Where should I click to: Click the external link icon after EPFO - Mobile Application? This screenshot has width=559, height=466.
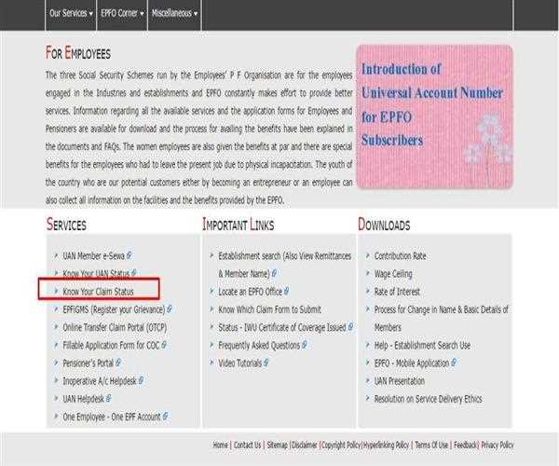click(454, 363)
